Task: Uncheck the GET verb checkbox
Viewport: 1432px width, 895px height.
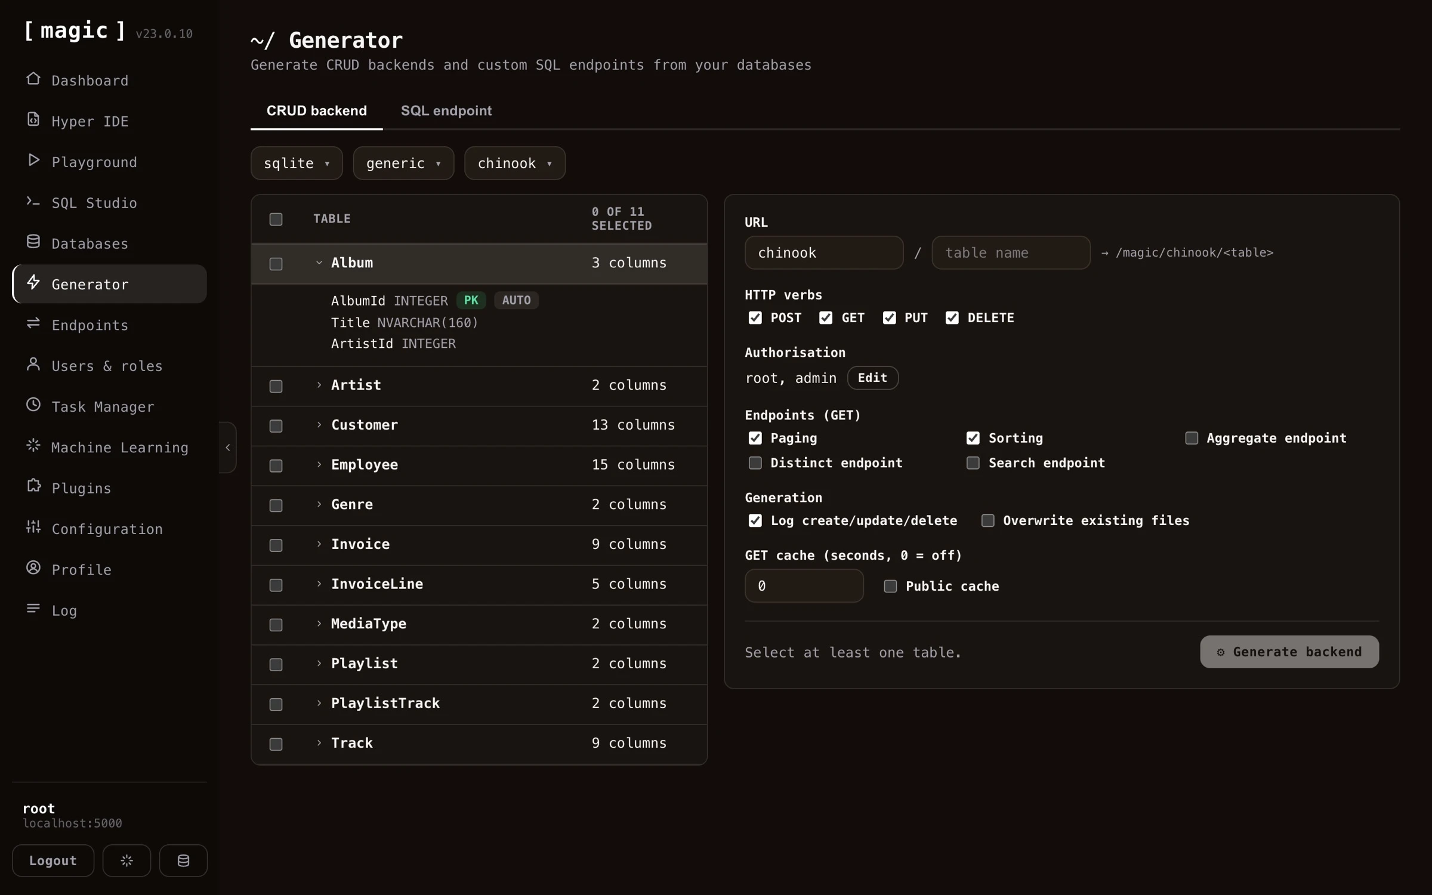Action: (x=826, y=318)
